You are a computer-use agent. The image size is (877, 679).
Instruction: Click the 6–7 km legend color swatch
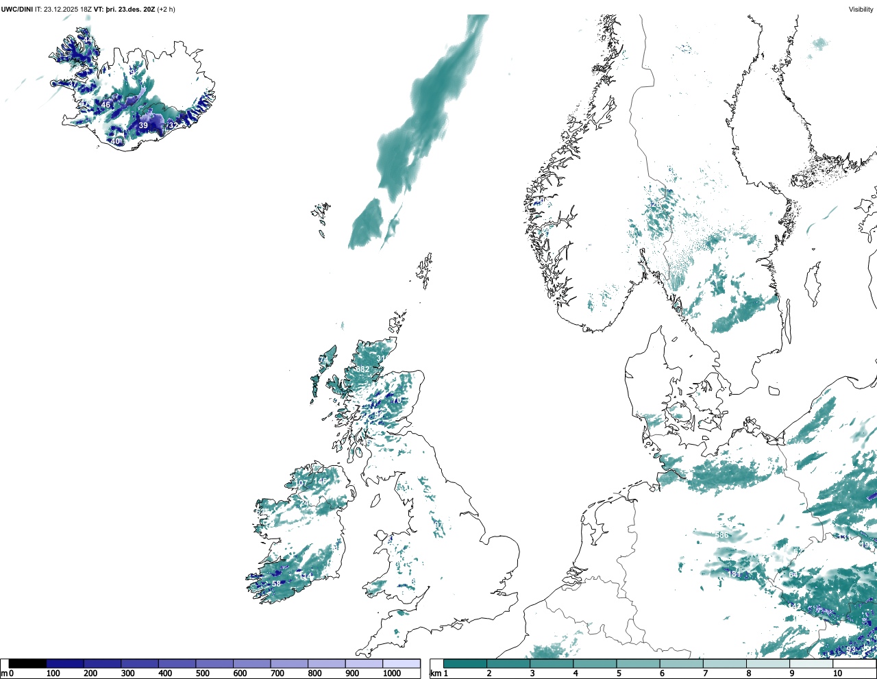(682, 663)
